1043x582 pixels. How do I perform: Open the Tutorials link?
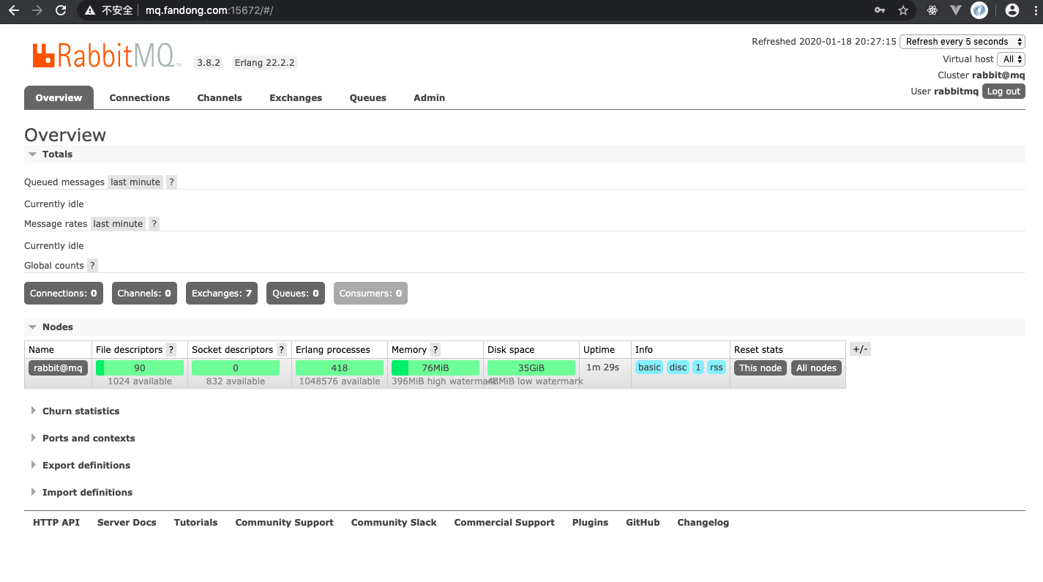195,523
